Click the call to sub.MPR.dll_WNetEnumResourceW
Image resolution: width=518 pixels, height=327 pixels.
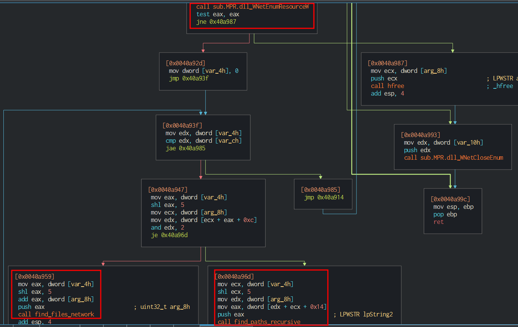[x=255, y=7]
